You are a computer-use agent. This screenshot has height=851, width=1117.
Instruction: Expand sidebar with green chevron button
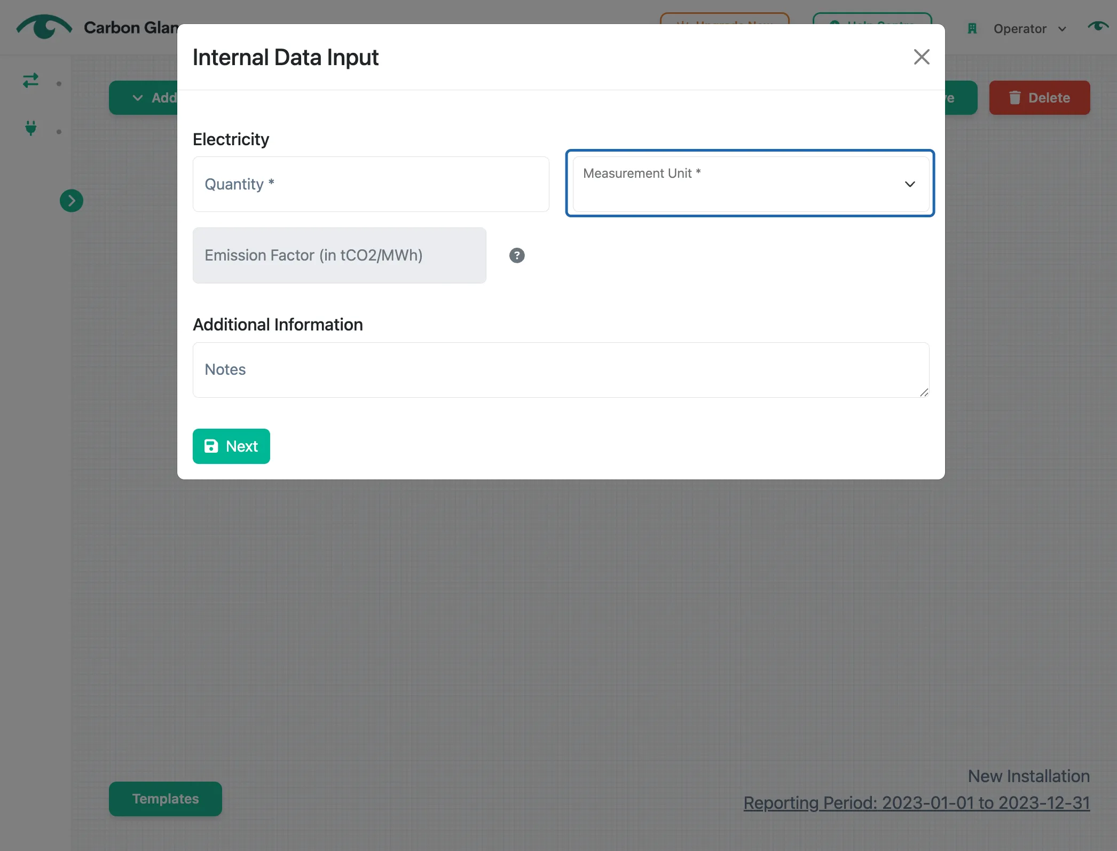pos(72,201)
